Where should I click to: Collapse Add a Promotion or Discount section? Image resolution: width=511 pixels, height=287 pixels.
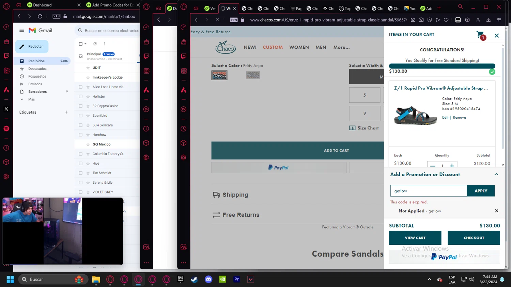pos(496,174)
